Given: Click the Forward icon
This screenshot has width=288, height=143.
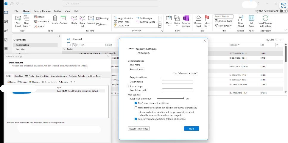Looking at the screenshot, I should point(91,18).
